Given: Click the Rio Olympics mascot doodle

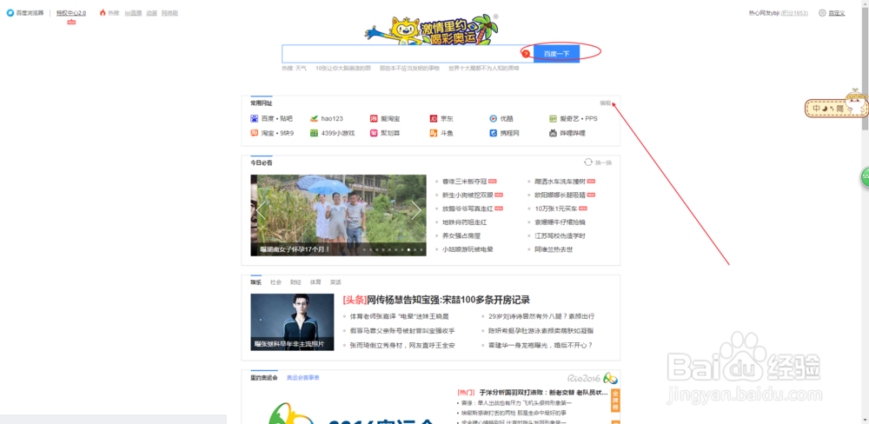Looking at the screenshot, I should click(x=431, y=29).
